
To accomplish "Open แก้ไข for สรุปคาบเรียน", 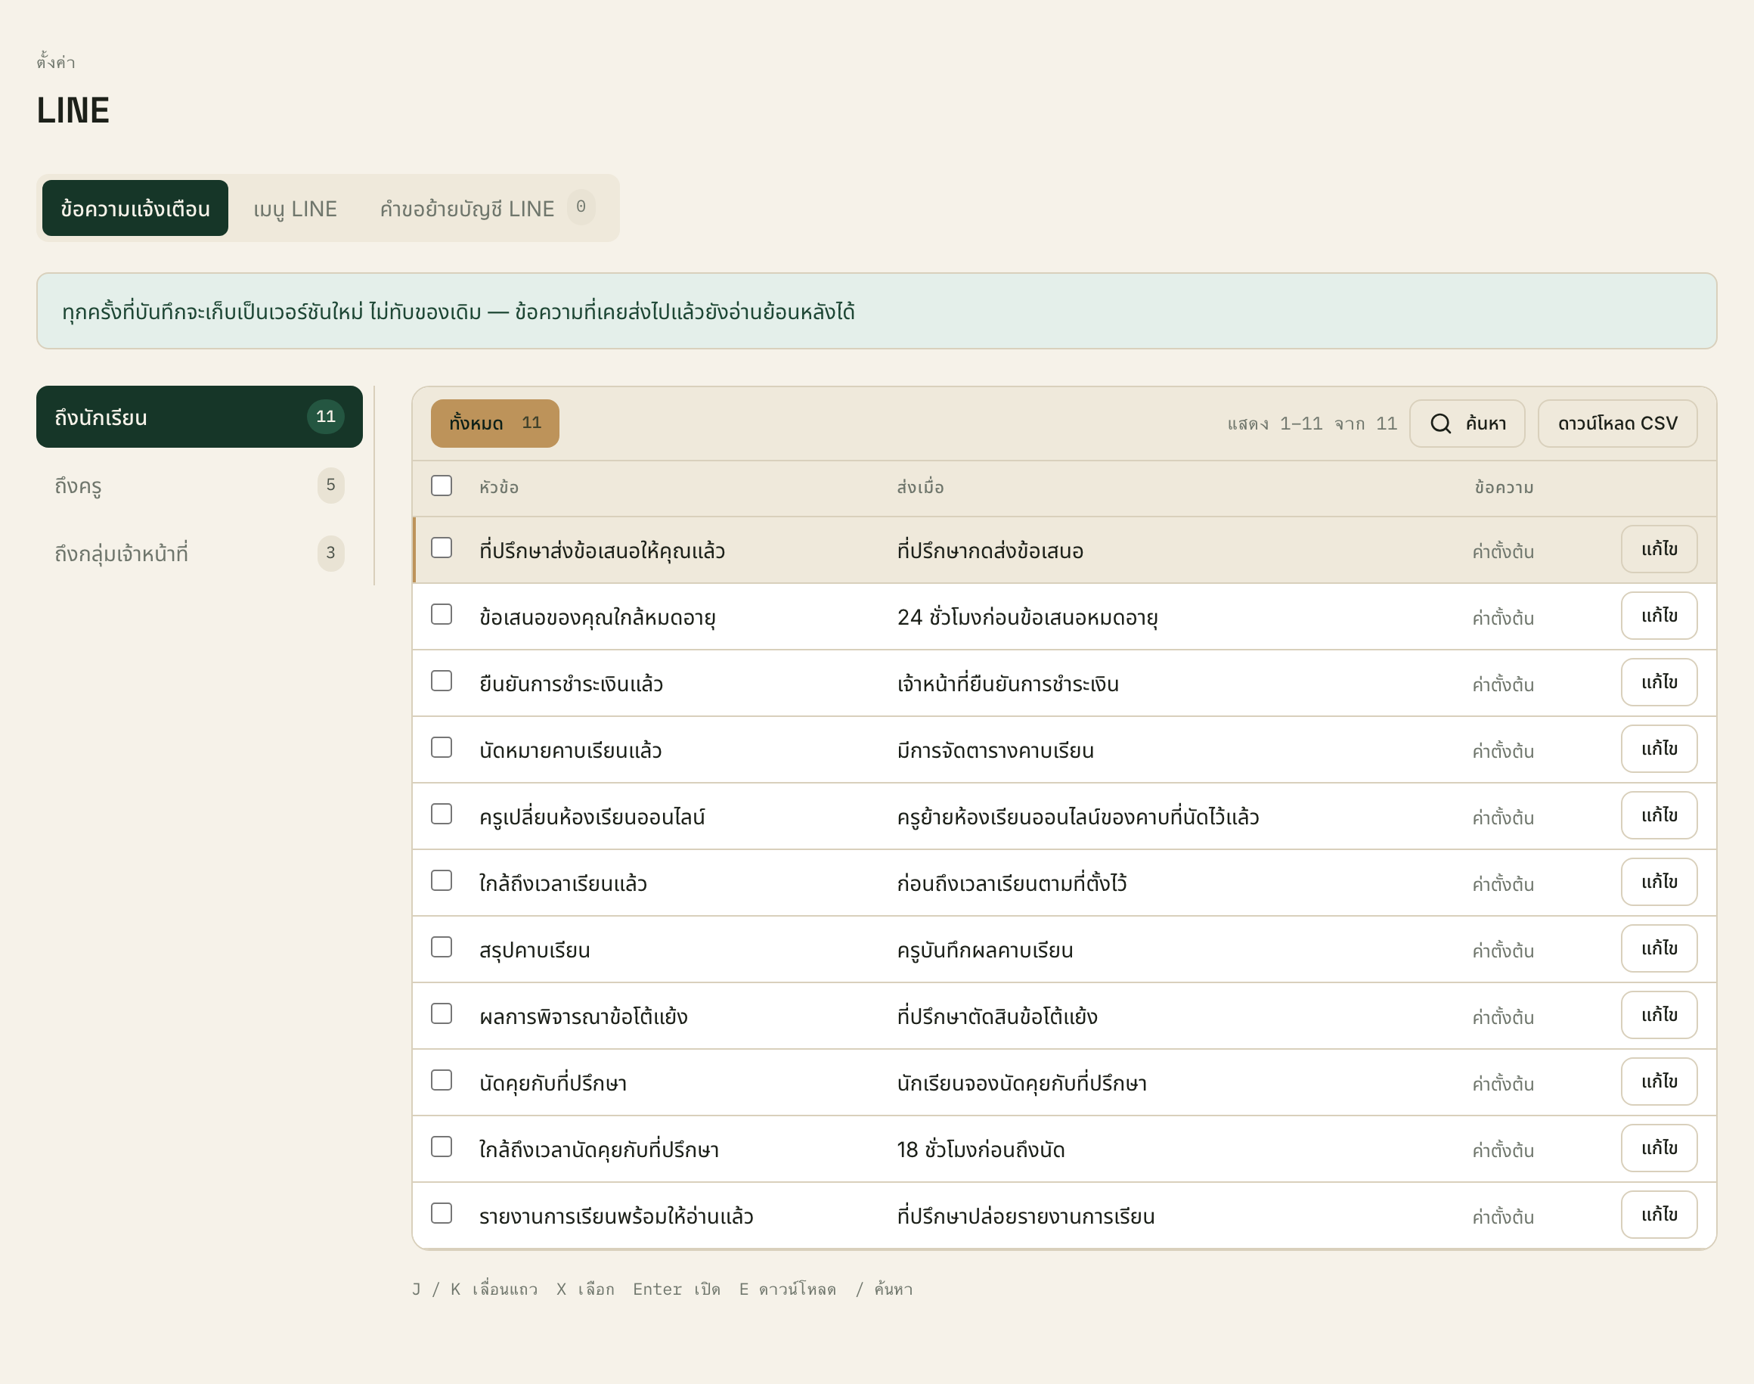I will 1659,948.
